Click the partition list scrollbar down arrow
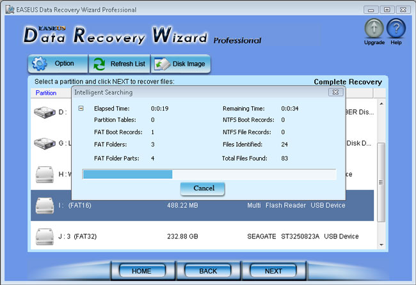Image resolution: width=416 pixels, height=285 pixels. coord(381,245)
